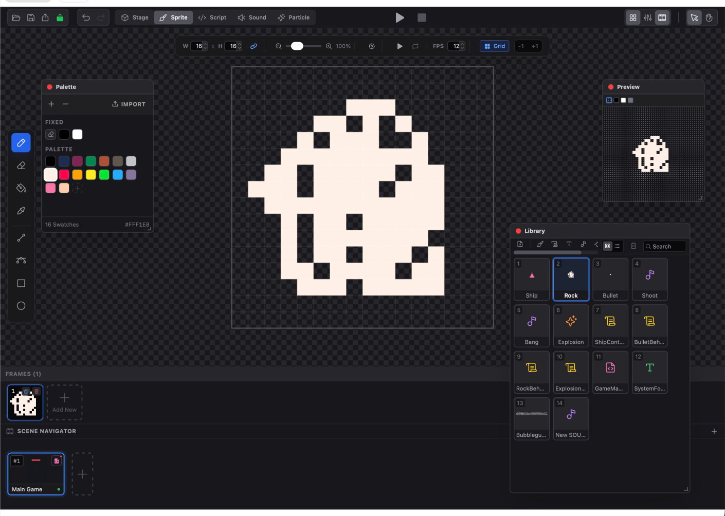Screen dimensions: 725x516
Task: Open the mixer sliders panel icon
Action: [648, 17]
